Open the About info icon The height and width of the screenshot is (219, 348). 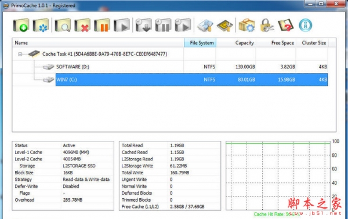[x=306, y=25]
